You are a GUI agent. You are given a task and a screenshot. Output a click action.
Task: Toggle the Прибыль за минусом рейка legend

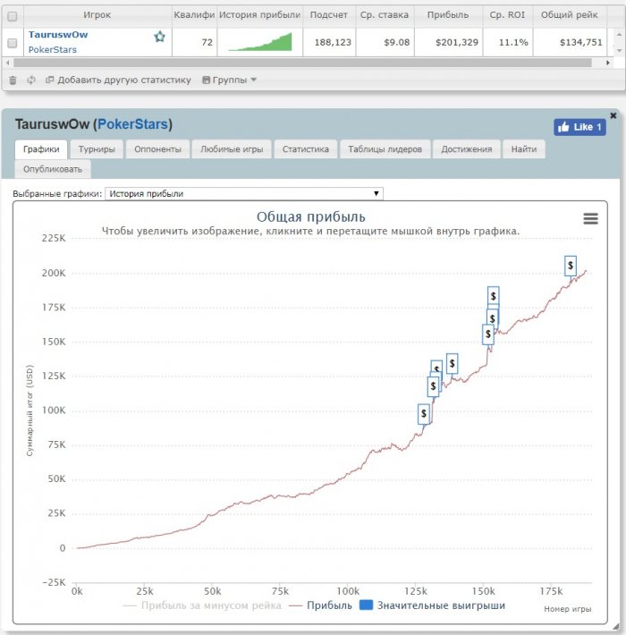202,605
